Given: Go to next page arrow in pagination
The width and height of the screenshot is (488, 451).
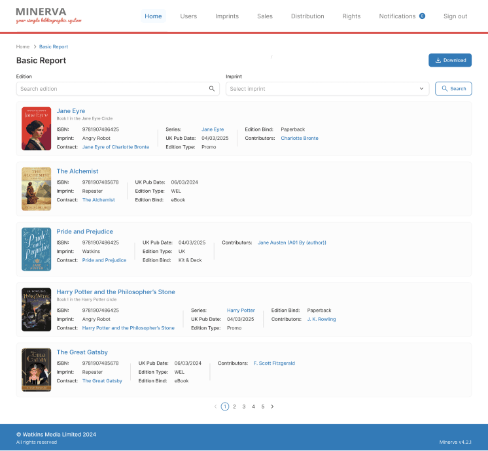Looking at the screenshot, I should pyautogui.click(x=272, y=407).
